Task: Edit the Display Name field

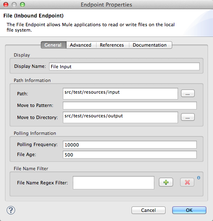Action: (x=124, y=67)
